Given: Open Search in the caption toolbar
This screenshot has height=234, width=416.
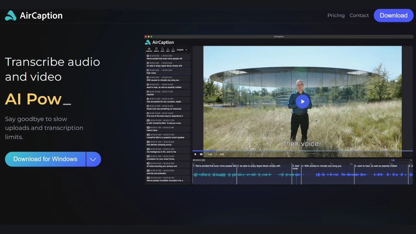Looking at the screenshot, I should tap(162, 49).
